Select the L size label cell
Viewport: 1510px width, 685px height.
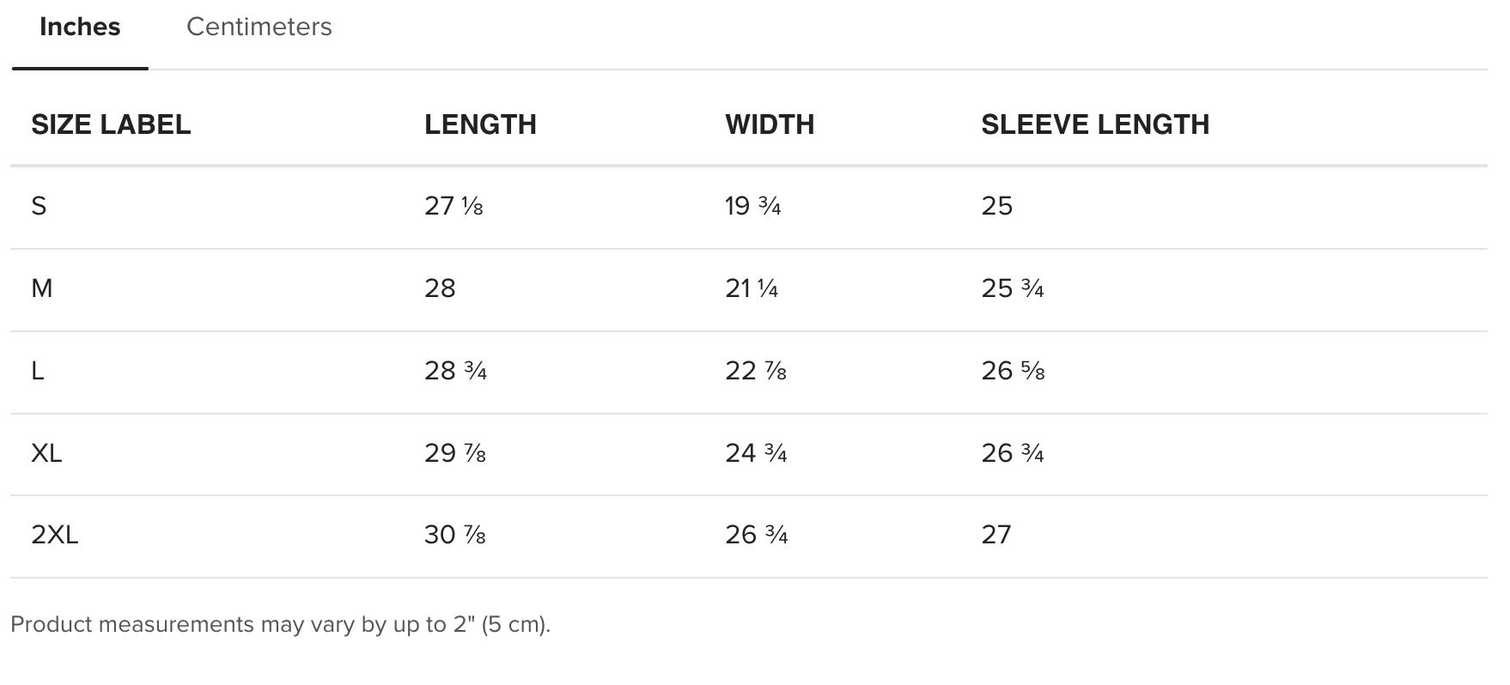tap(38, 371)
